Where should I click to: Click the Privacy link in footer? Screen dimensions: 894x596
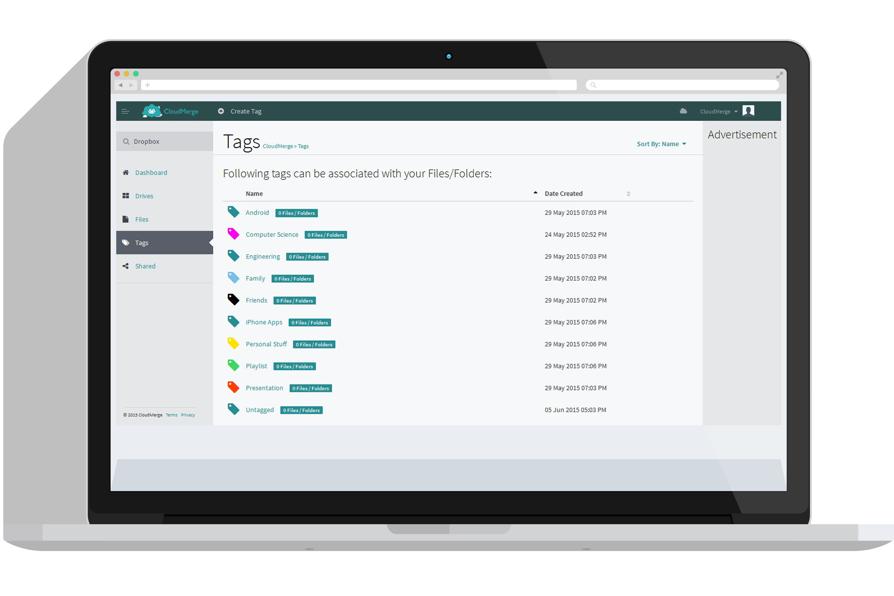point(188,415)
